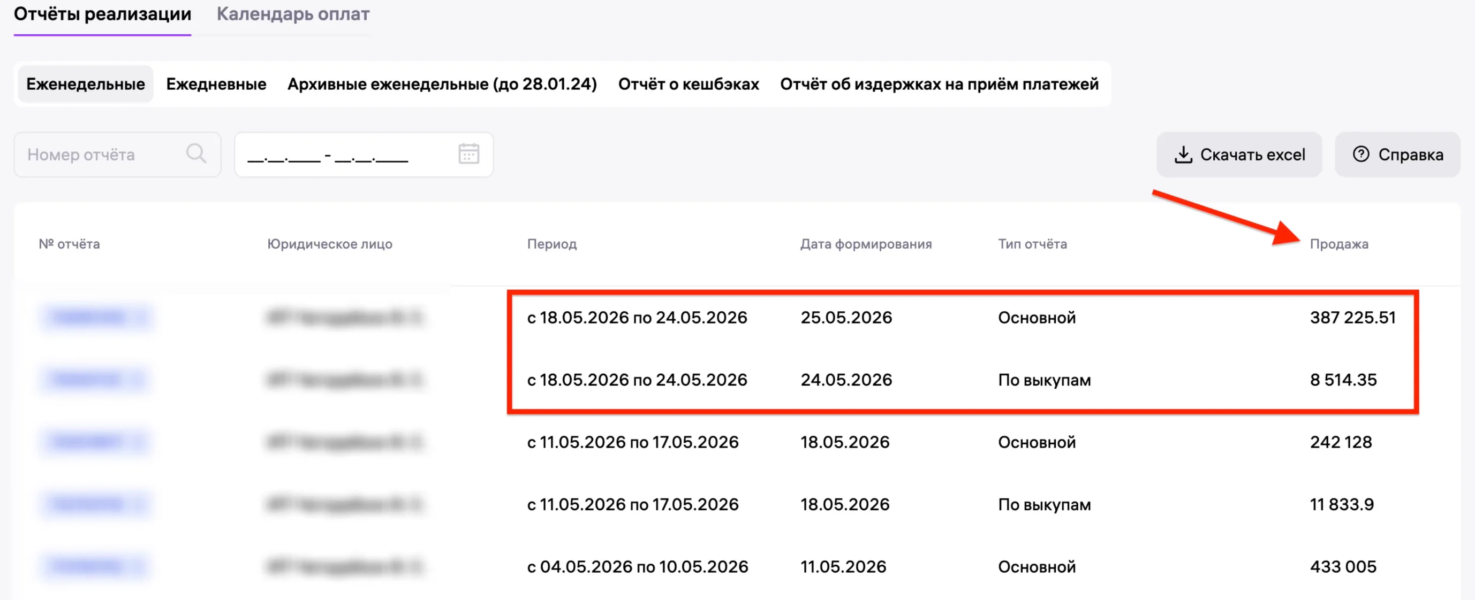
Task: Click the sales value 11 833.9
Action: [x=1342, y=504]
